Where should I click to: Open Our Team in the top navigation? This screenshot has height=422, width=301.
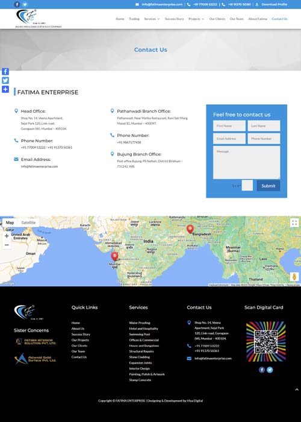(237, 19)
